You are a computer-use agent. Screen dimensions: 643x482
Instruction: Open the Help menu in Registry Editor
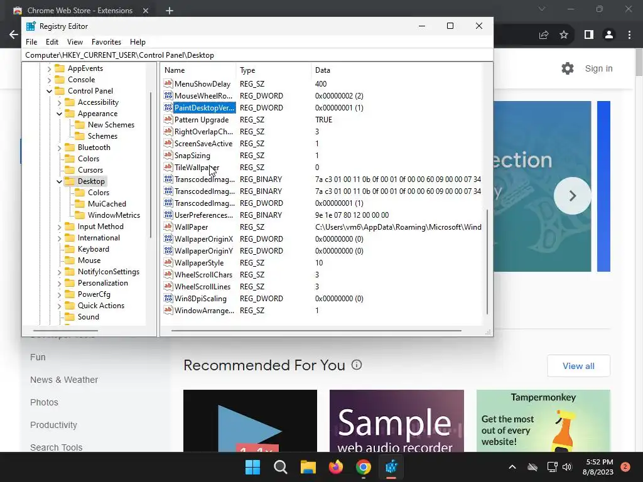pos(138,42)
